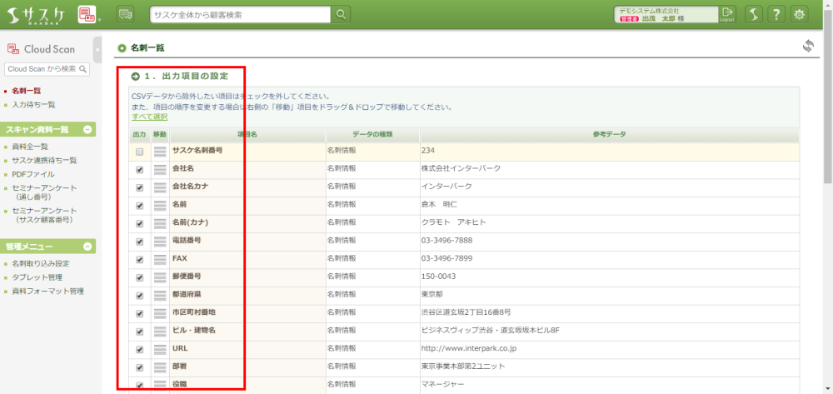Viewport: 833px width, 394px height.
Task: Open the help question mark icon
Action: click(776, 14)
